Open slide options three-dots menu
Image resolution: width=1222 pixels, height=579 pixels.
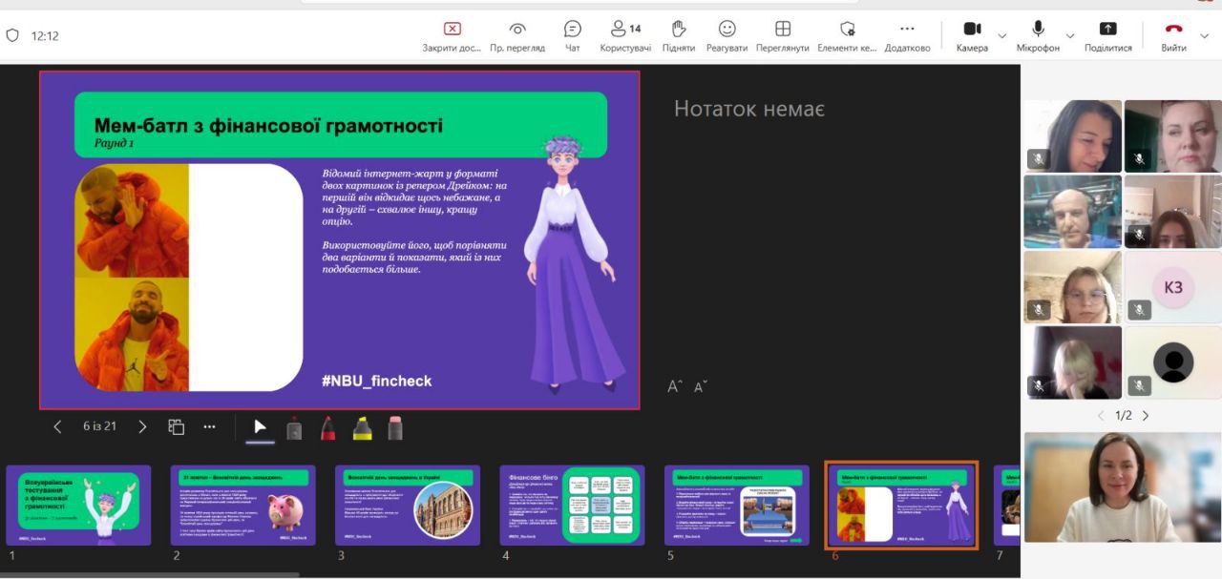point(209,426)
